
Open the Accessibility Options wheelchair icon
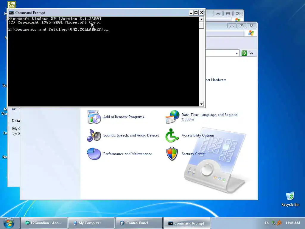pyautogui.click(x=172, y=135)
